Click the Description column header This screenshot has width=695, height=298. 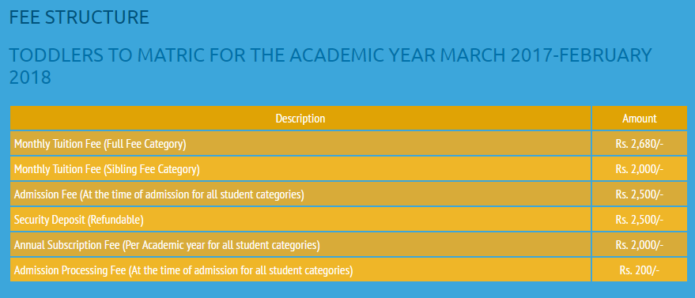(300, 119)
